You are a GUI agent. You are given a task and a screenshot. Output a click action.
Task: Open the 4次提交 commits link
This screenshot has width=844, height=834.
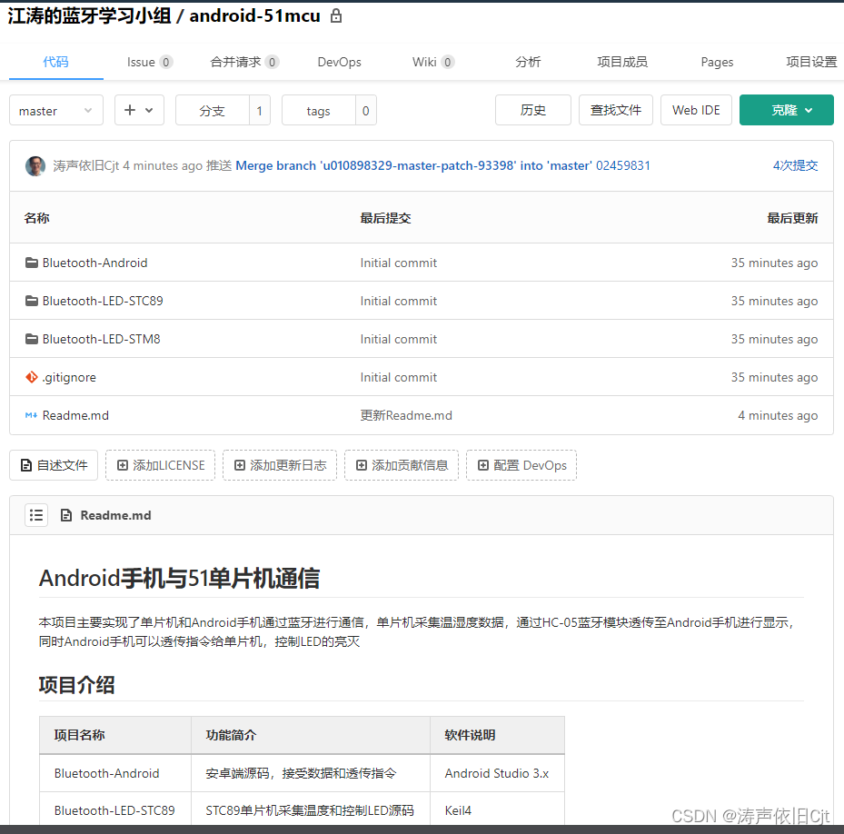(796, 166)
